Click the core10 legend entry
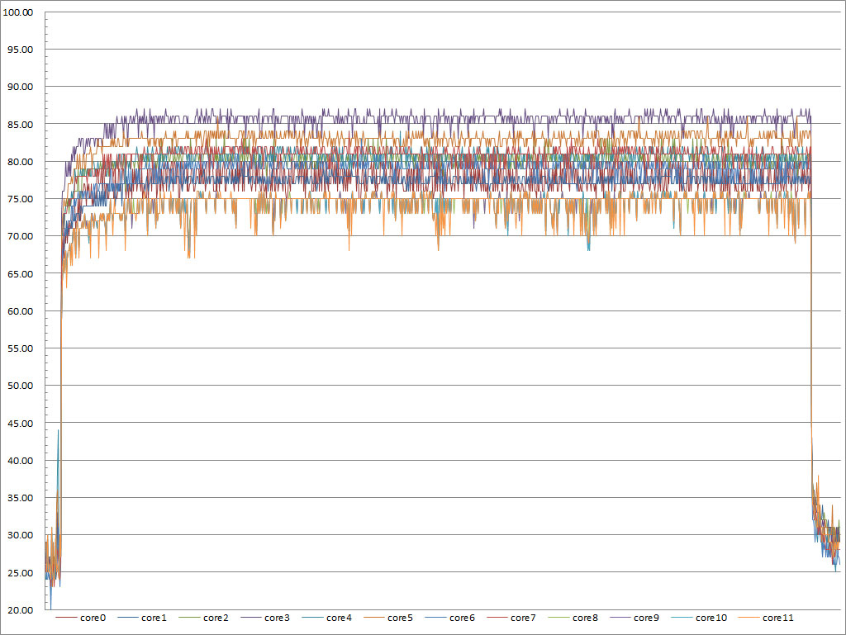This screenshot has height=635, width=846. (699, 618)
